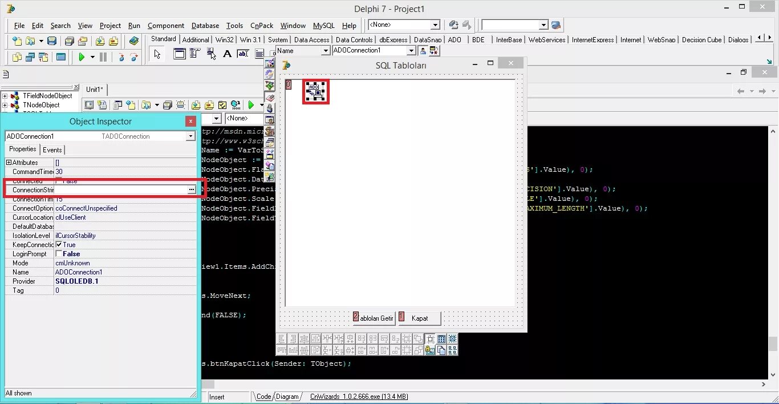Open the dropdown arrow next to Run button

click(92, 57)
